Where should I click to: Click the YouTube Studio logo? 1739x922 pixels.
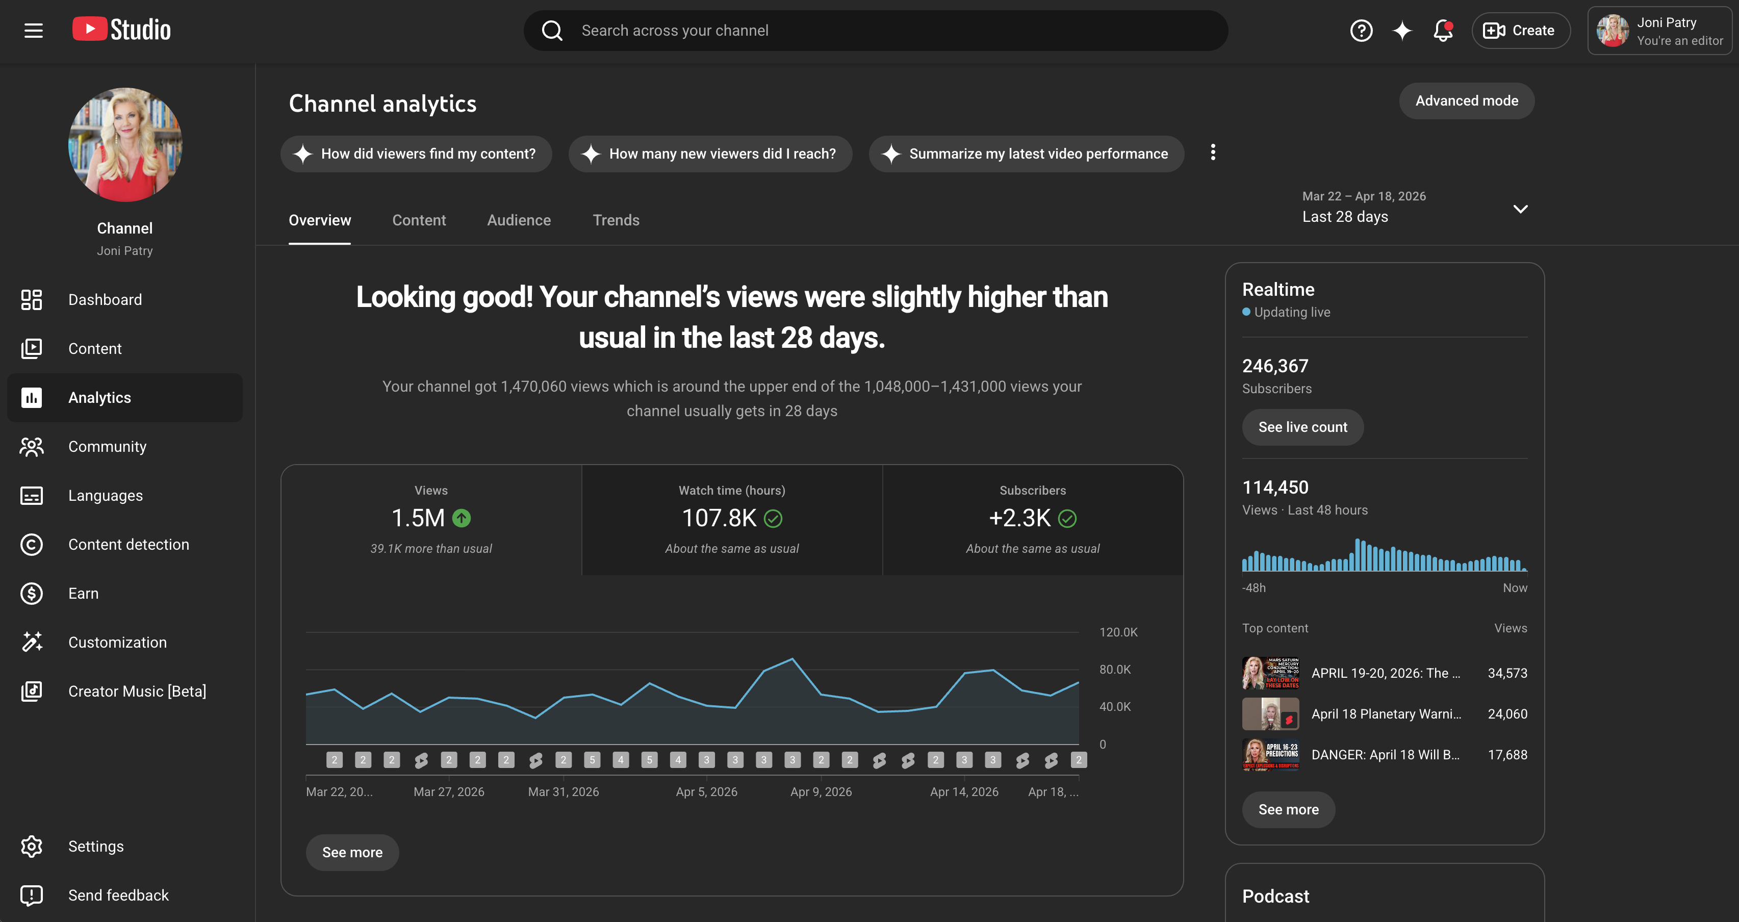pos(121,30)
